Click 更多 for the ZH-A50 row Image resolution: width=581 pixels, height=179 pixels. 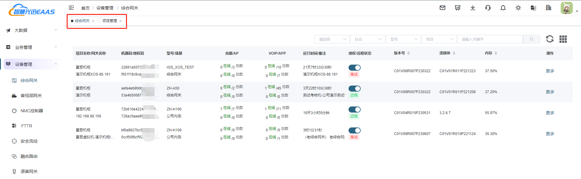[x=550, y=92]
